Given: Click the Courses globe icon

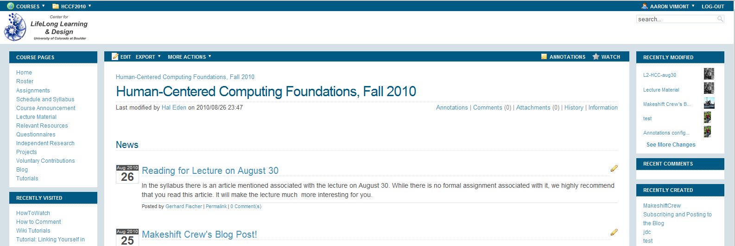Looking at the screenshot, I should point(11,6).
